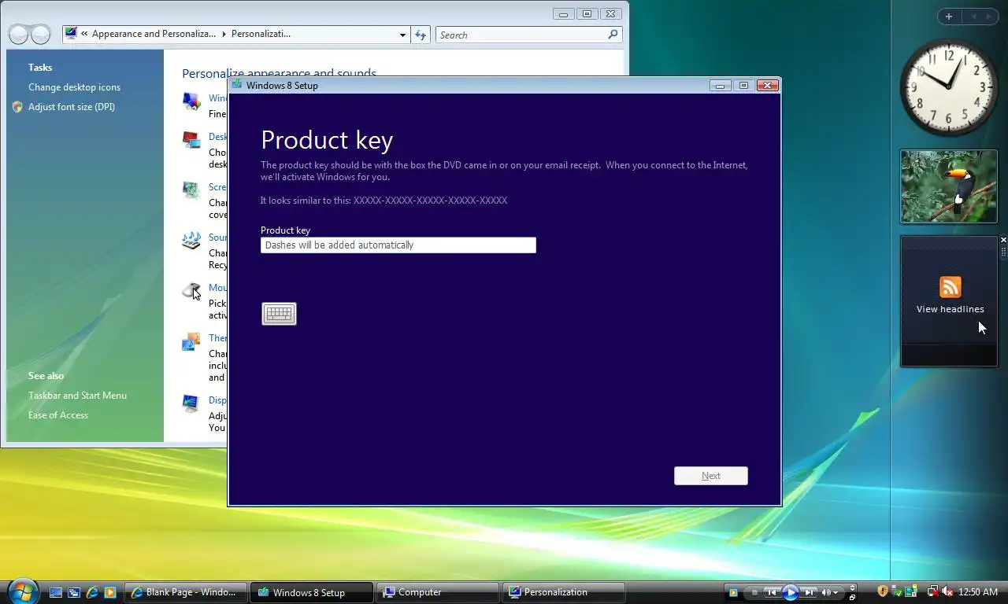This screenshot has height=604, width=1008.
Task: Click the search magnifier icon
Action: coord(613,35)
